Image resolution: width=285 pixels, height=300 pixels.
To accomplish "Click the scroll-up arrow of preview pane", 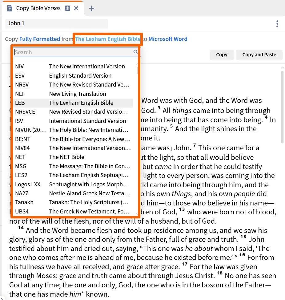I will pos(283,68).
